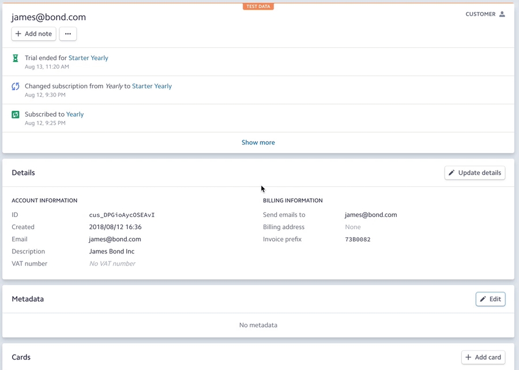Click the customer person icon
This screenshot has height=370, width=519.
point(502,14)
